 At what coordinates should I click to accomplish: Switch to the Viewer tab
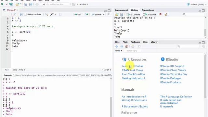(x=154, y=42)
